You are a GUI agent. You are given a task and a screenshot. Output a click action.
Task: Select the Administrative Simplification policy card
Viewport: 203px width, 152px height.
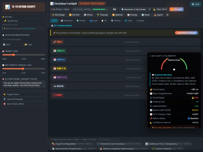click(73, 149)
